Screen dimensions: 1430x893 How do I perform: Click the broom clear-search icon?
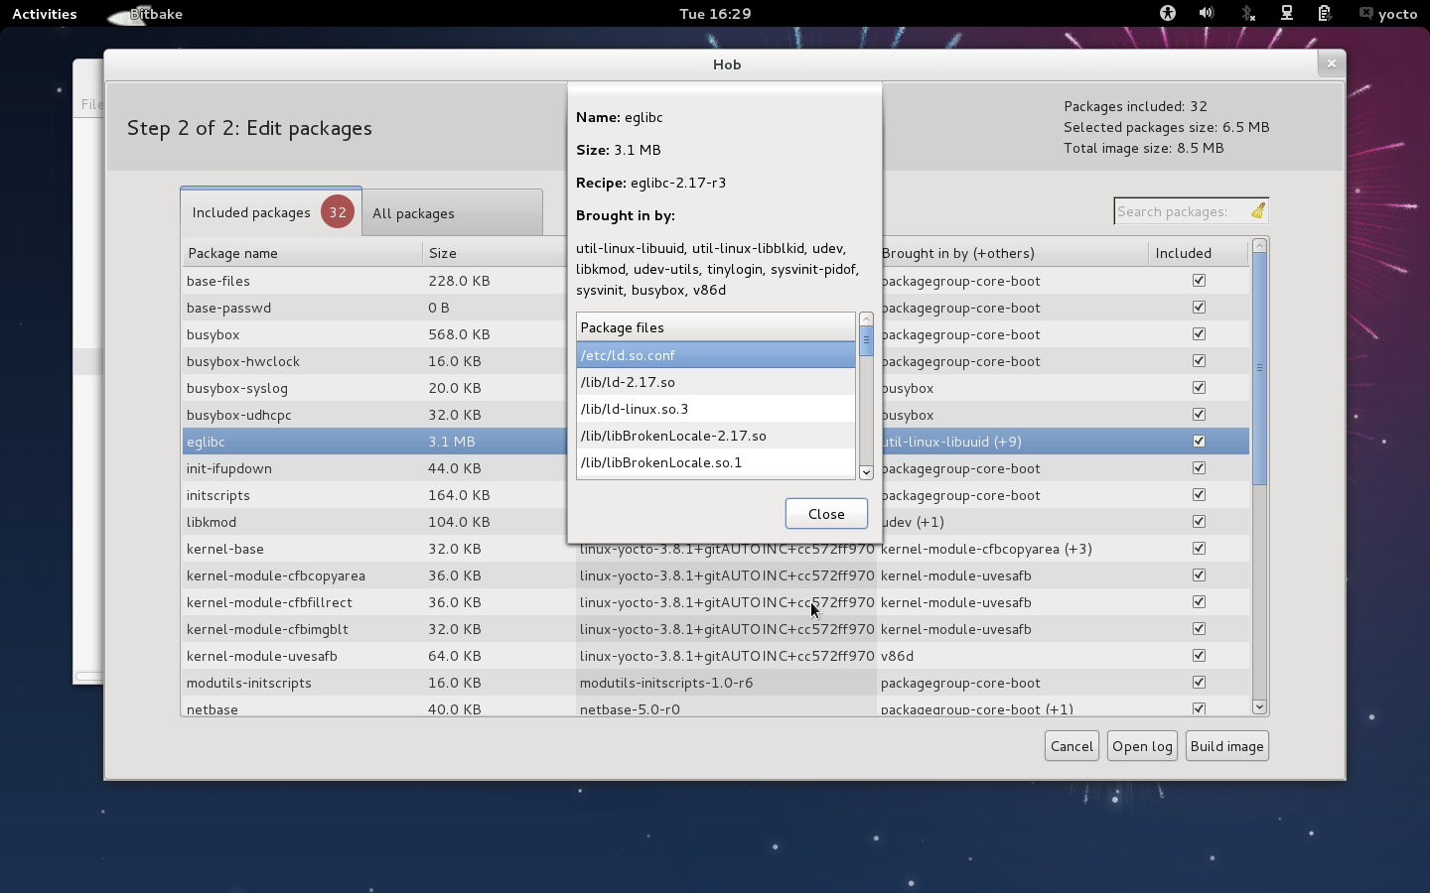(x=1257, y=211)
